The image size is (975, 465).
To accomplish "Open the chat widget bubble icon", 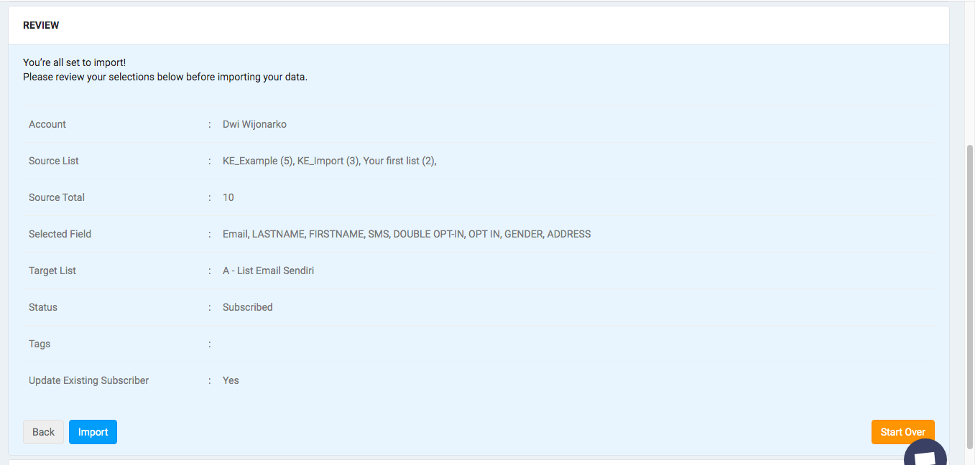I will (925, 456).
